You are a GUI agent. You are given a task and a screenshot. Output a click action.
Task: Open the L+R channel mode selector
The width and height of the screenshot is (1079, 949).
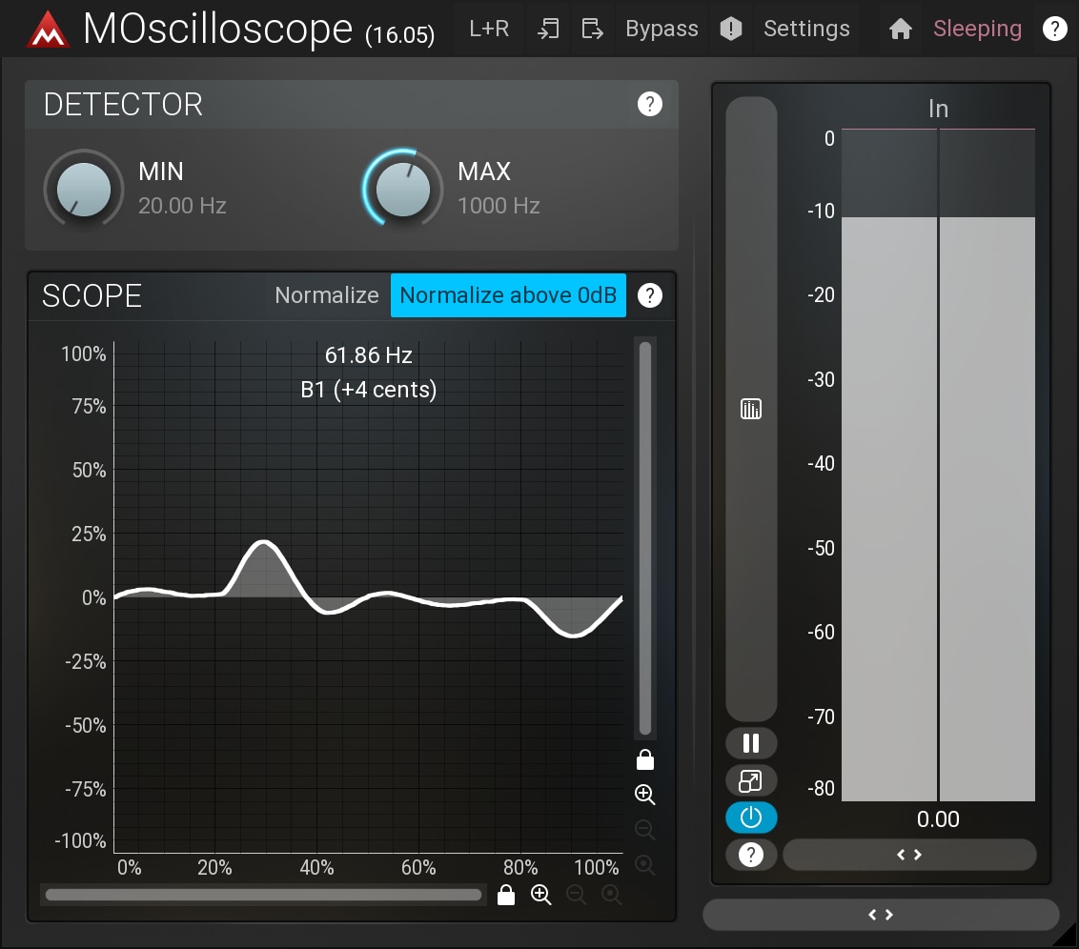489,29
